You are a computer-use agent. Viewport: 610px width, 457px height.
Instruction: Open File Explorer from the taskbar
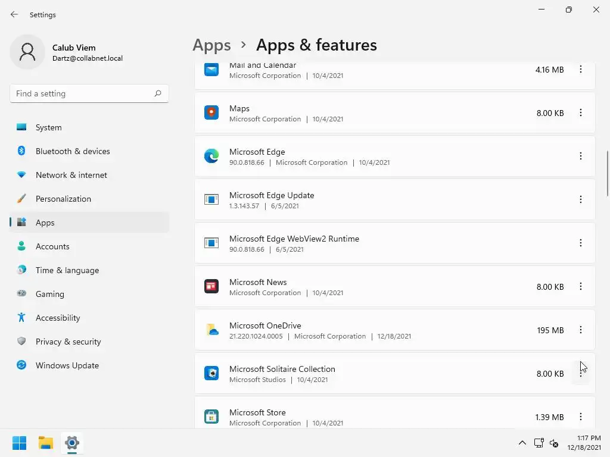point(46,443)
